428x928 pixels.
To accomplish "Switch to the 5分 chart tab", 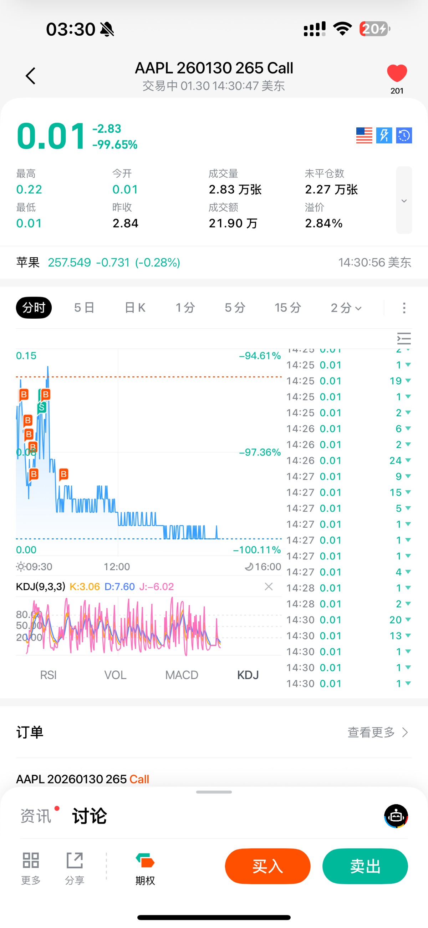I will (235, 308).
